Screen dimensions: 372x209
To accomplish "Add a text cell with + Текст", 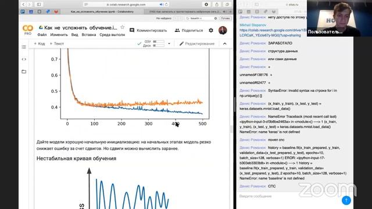I will click(56, 44).
